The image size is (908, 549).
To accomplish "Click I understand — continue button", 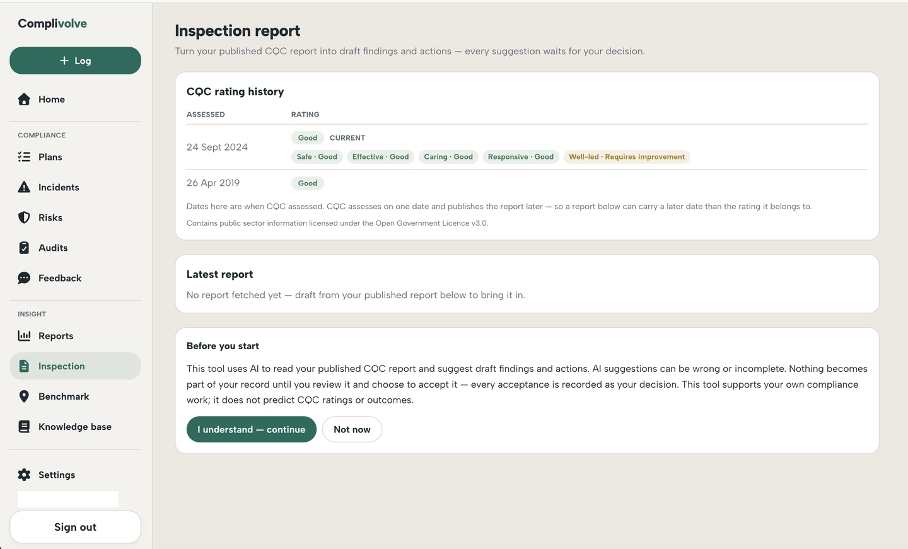I will pos(252,429).
